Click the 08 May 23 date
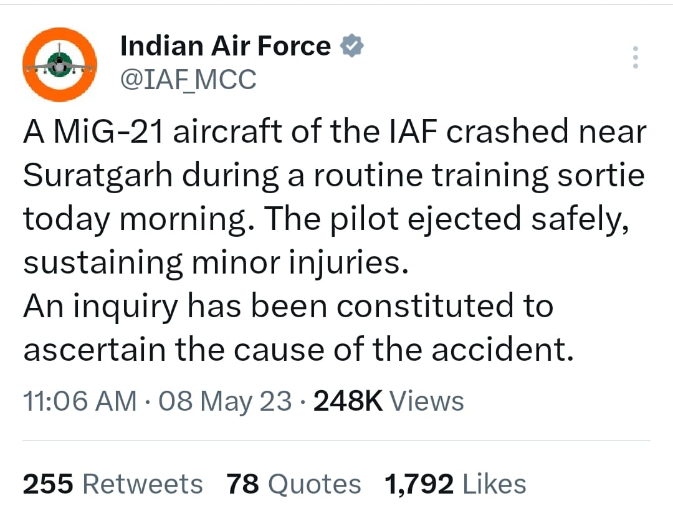Image resolution: width=673 pixels, height=521 pixels. point(226,401)
